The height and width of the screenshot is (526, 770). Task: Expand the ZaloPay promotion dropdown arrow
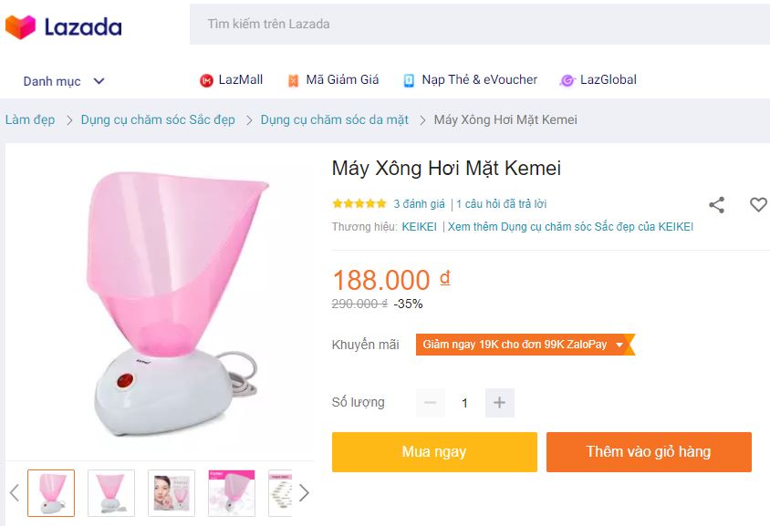[619, 345]
